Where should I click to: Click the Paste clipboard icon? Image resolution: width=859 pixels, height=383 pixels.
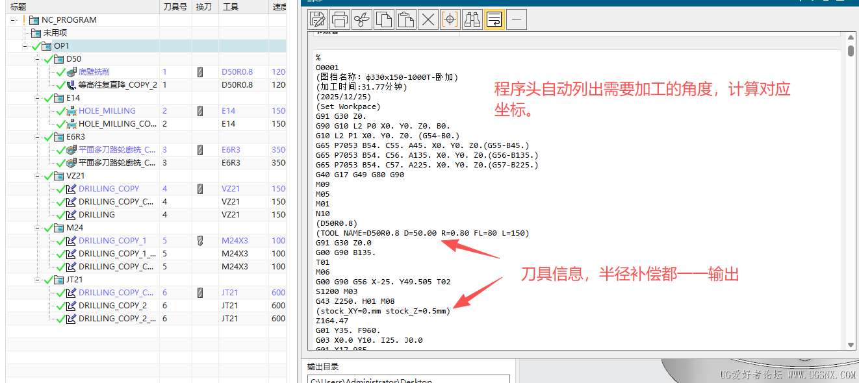[405, 19]
